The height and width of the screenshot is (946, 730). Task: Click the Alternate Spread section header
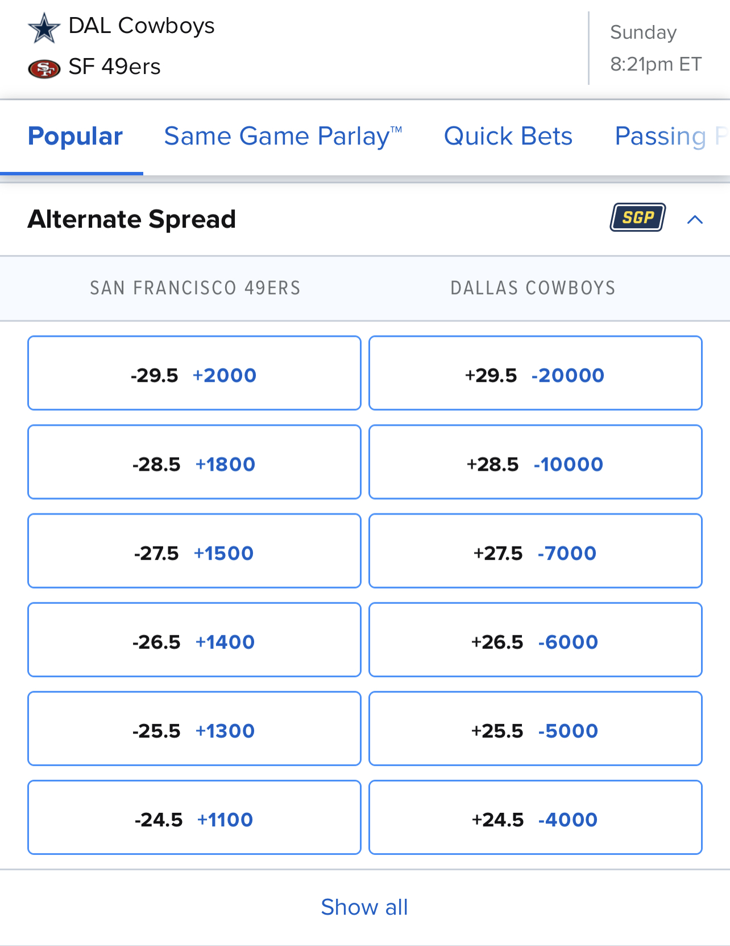tap(132, 219)
